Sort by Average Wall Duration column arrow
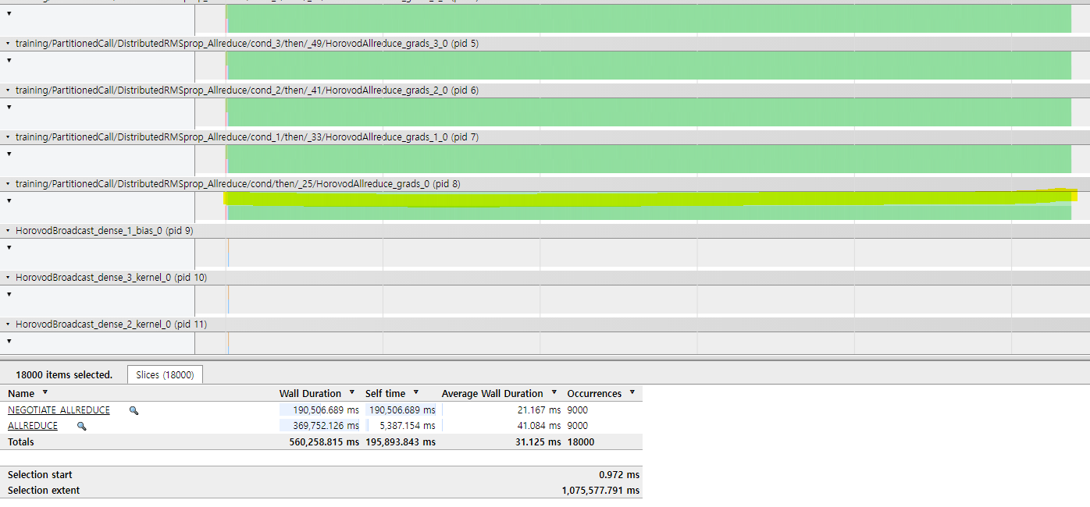The height and width of the screenshot is (507, 1090). coord(554,393)
